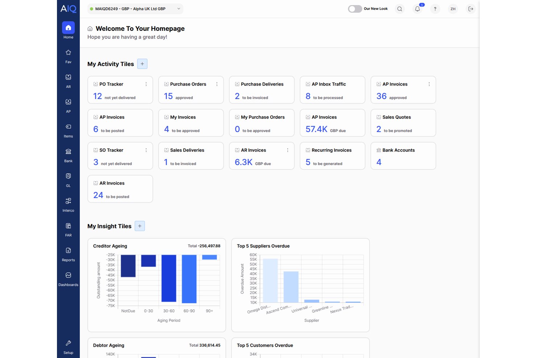
Task: Open SO Tracker 3 not yet delivered
Action: tap(120, 156)
